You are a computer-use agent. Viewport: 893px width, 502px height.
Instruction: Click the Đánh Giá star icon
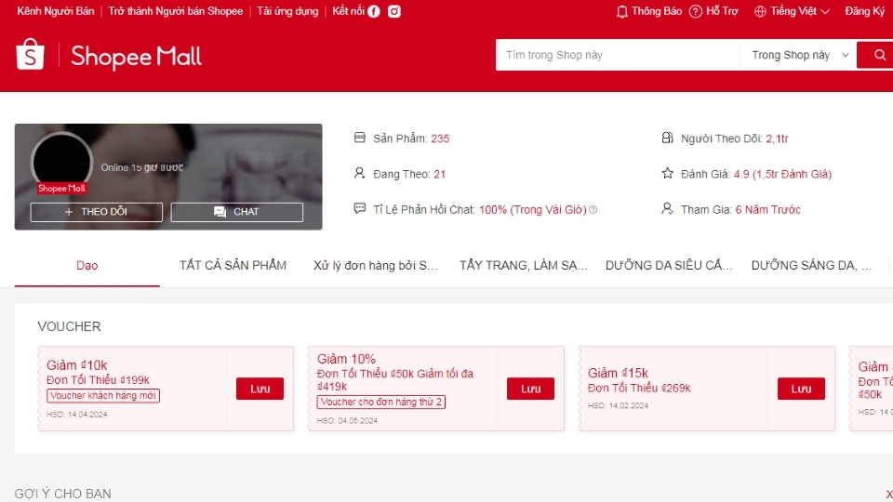(668, 173)
